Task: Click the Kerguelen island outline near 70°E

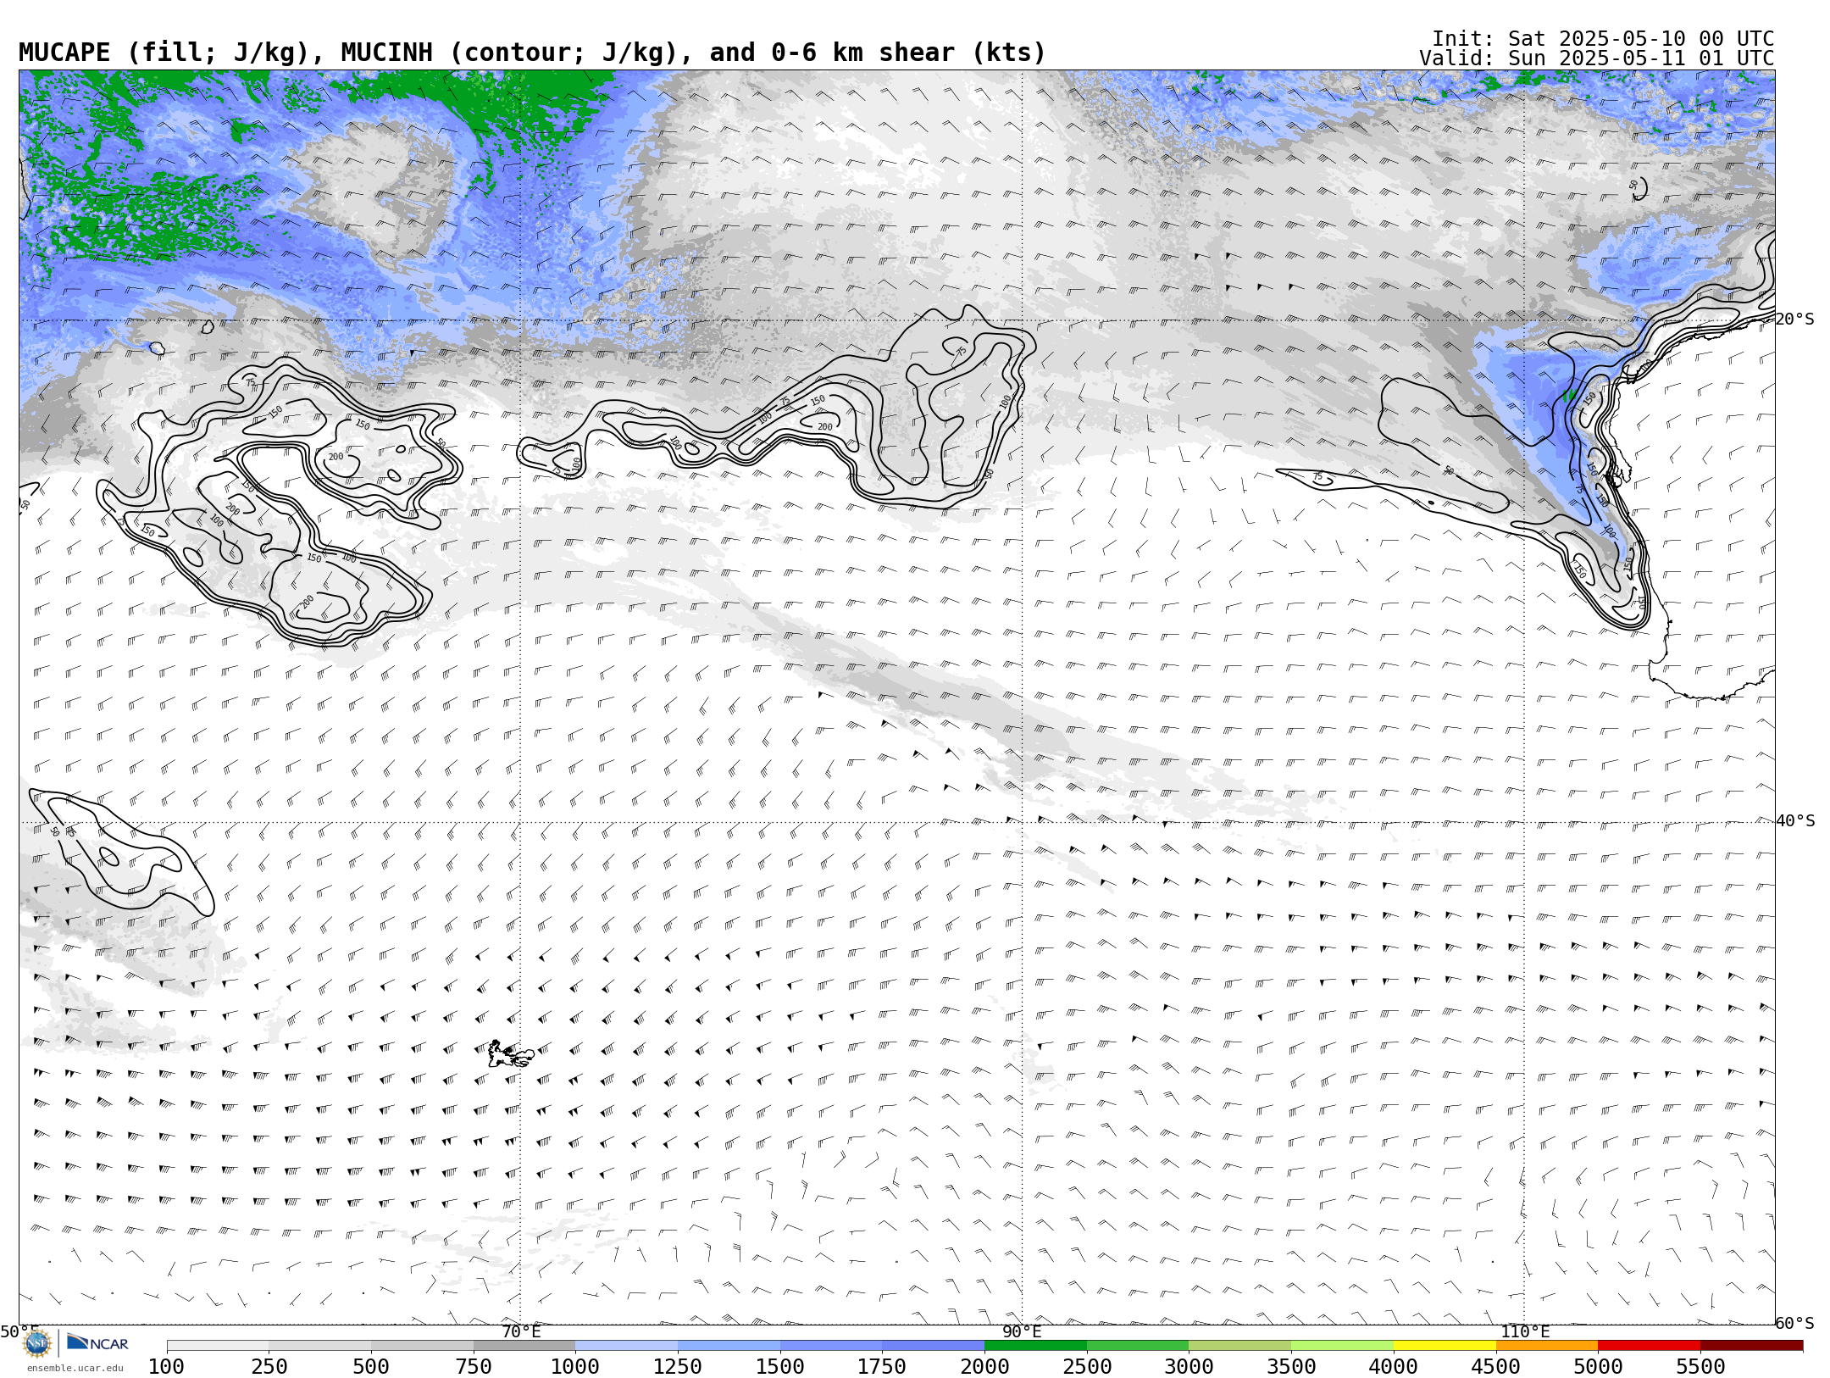Action: [511, 1054]
